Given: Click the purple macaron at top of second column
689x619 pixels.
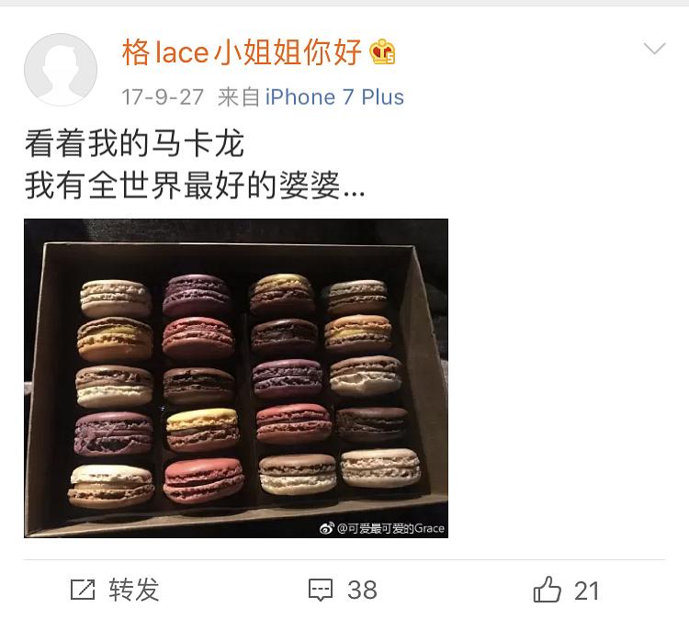Looking at the screenshot, I should click(x=197, y=295).
